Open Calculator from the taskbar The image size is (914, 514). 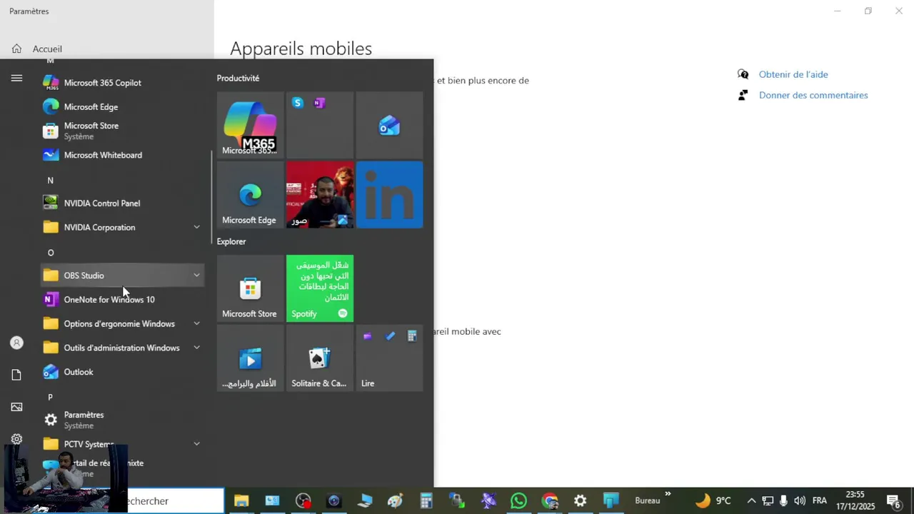coord(426,501)
